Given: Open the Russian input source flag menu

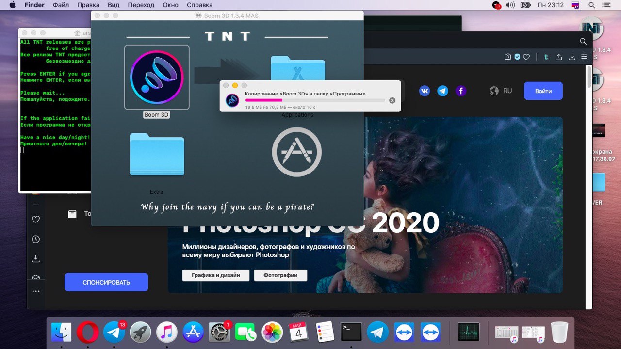Looking at the screenshot, I should point(575,5).
